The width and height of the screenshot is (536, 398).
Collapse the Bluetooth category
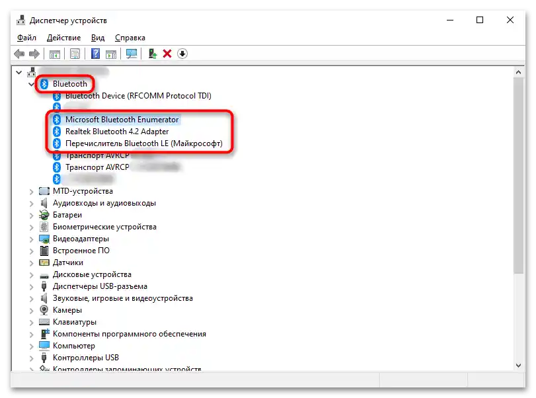(x=32, y=84)
